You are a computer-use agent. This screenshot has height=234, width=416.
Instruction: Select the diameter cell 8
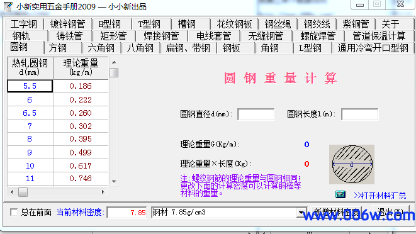tap(30, 139)
